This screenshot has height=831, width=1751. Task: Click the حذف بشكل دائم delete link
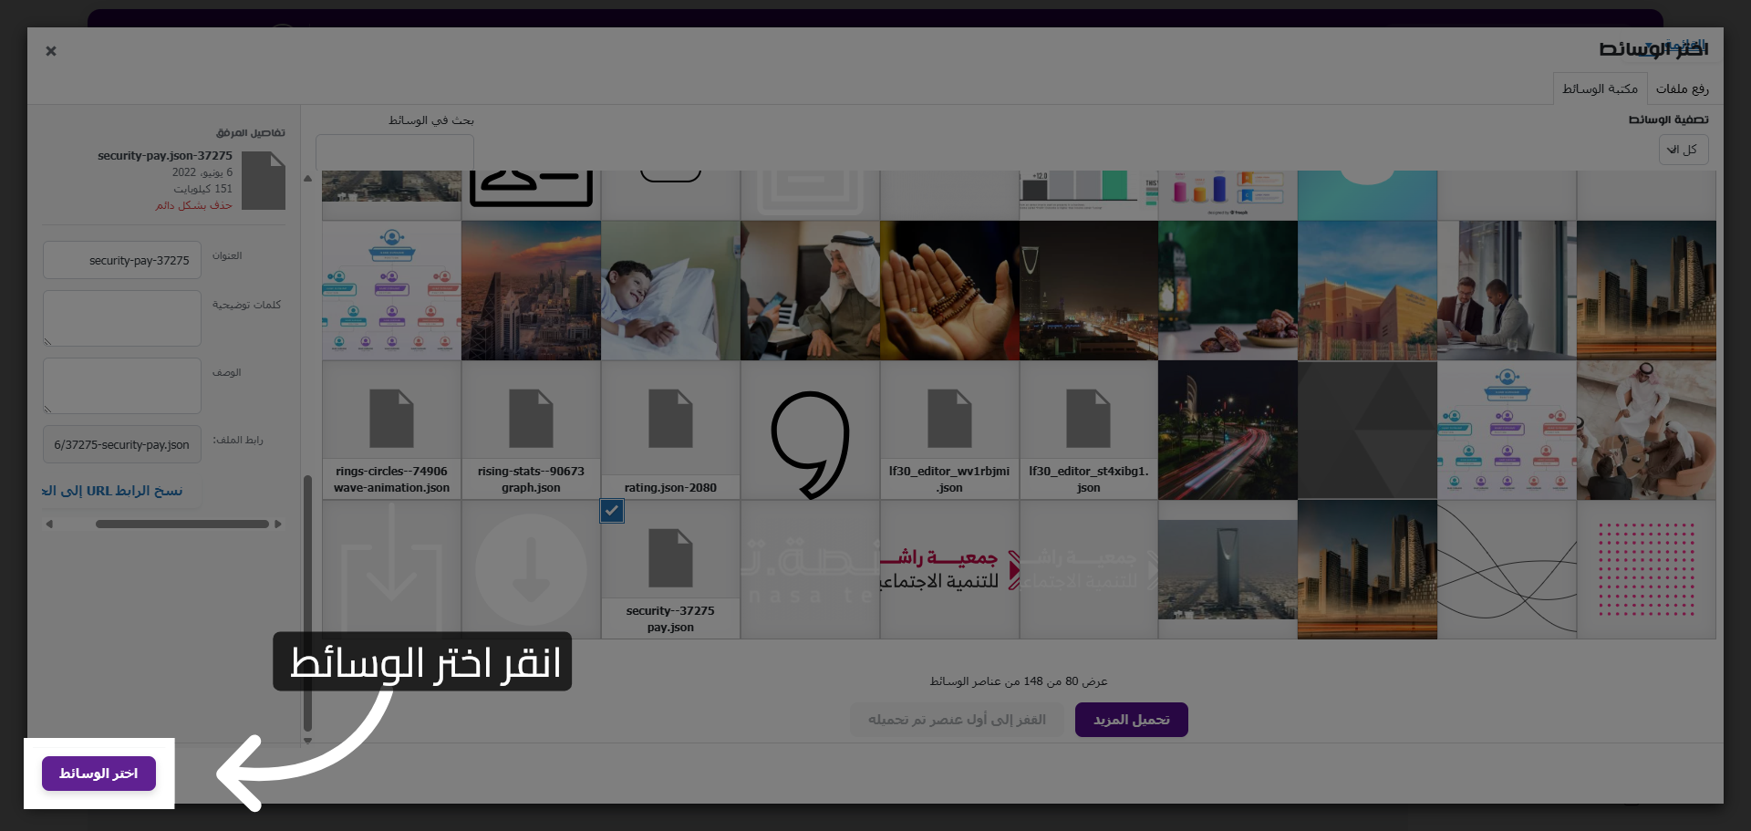192,205
